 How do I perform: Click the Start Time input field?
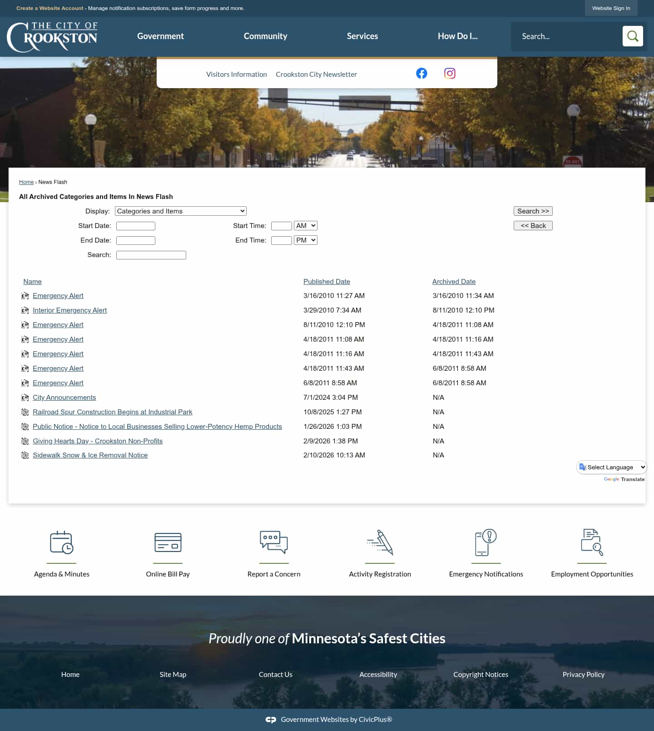[x=282, y=226]
